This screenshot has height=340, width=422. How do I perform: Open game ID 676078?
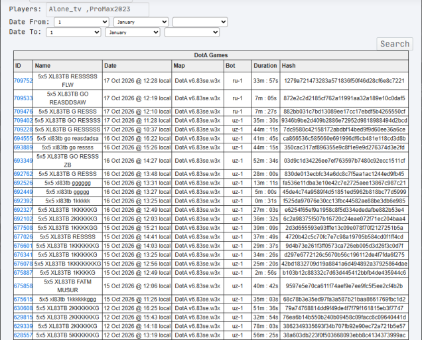[23, 264]
